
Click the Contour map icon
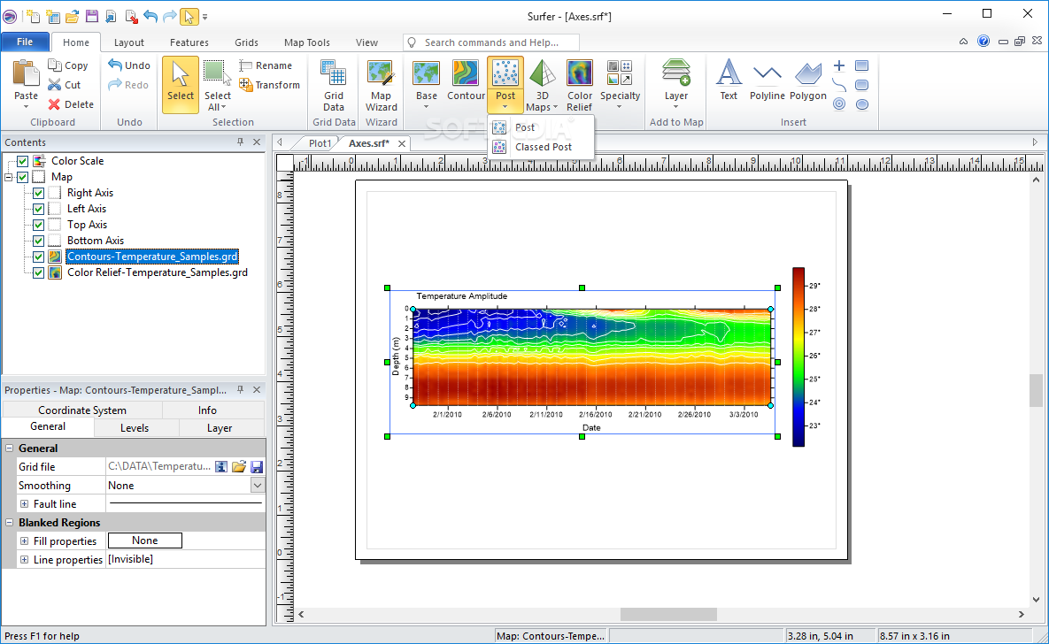[x=466, y=73]
